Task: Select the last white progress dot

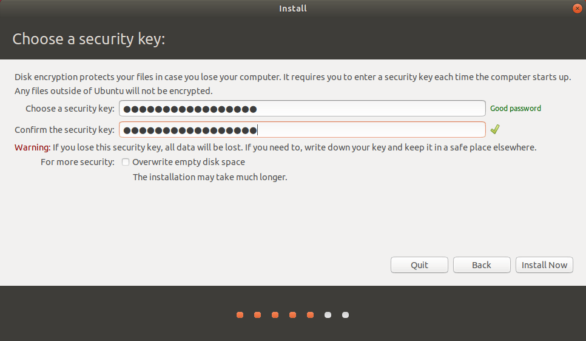Action: [345, 315]
